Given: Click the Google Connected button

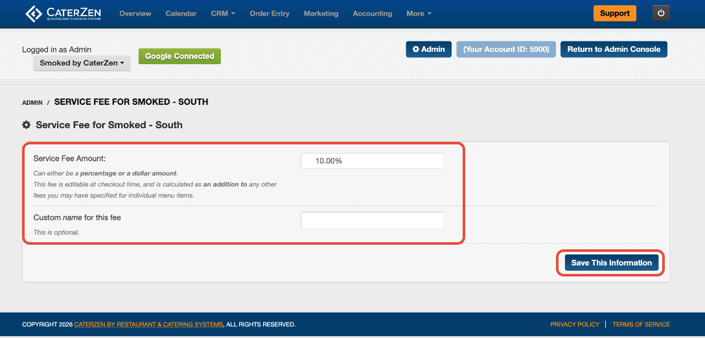Looking at the screenshot, I should coord(179,56).
